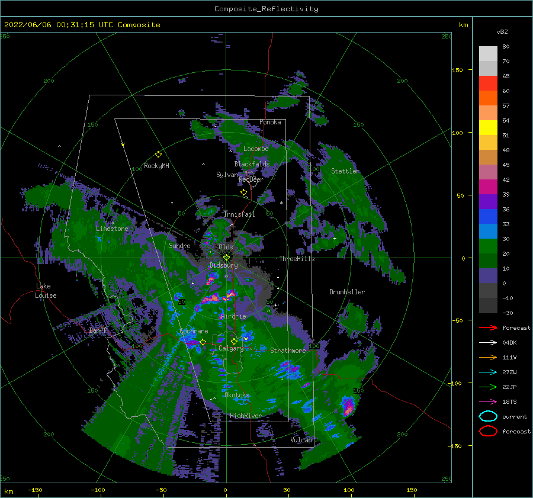Click the Stettler city label
The width and height of the screenshot is (533, 498).
tap(345, 171)
